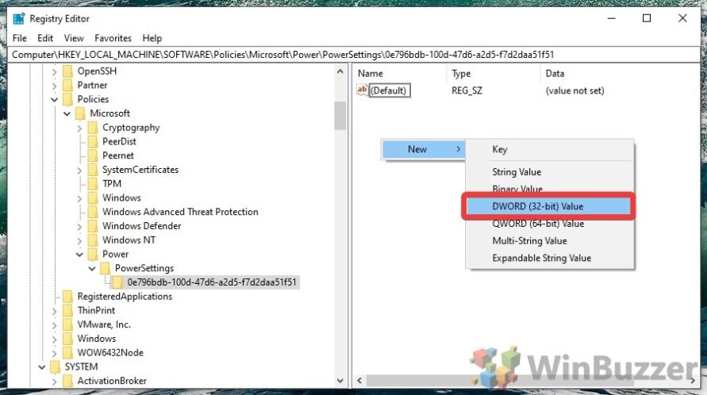Click the registry path address bar

[x=354, y=55]
